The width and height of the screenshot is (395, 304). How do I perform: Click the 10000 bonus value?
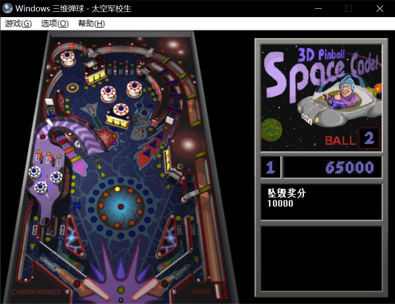(x=280, y=204)
